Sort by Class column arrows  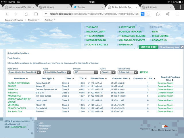(x=73, y=78)
